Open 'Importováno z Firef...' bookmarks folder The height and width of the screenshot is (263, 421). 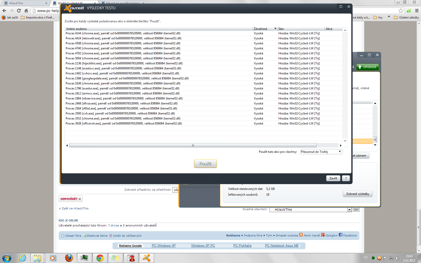click(38, 18)
